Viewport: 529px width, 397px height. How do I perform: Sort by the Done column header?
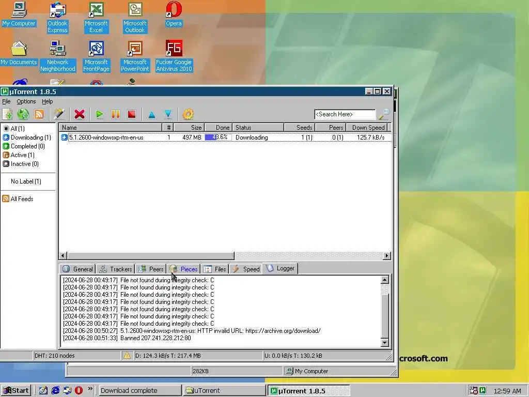click(x=219, y=128)
